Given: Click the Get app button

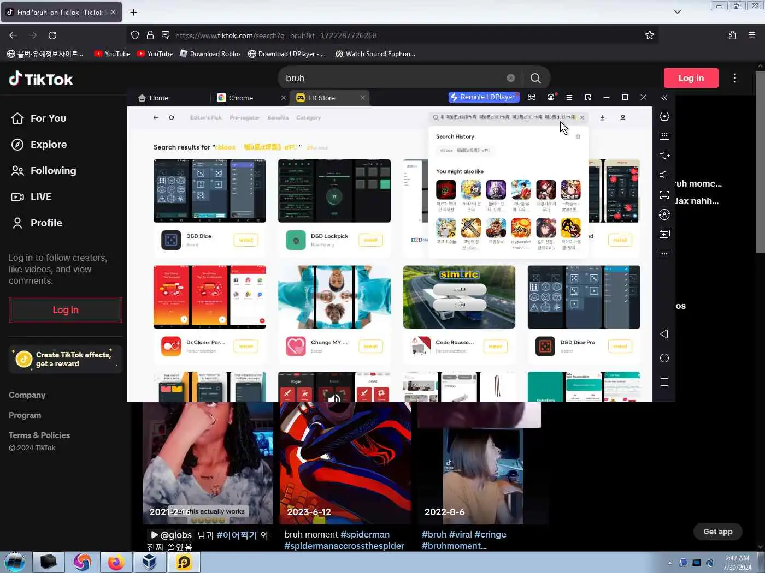Looking at the screenshot, I should click(718, 532).
